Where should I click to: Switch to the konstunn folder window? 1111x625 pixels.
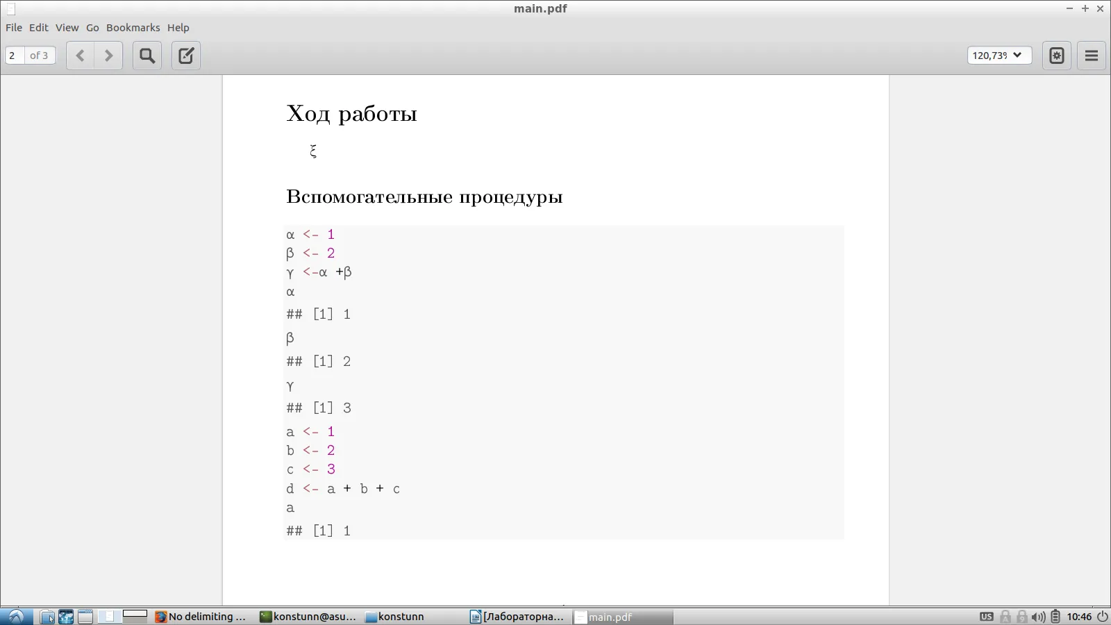(395, 617)
